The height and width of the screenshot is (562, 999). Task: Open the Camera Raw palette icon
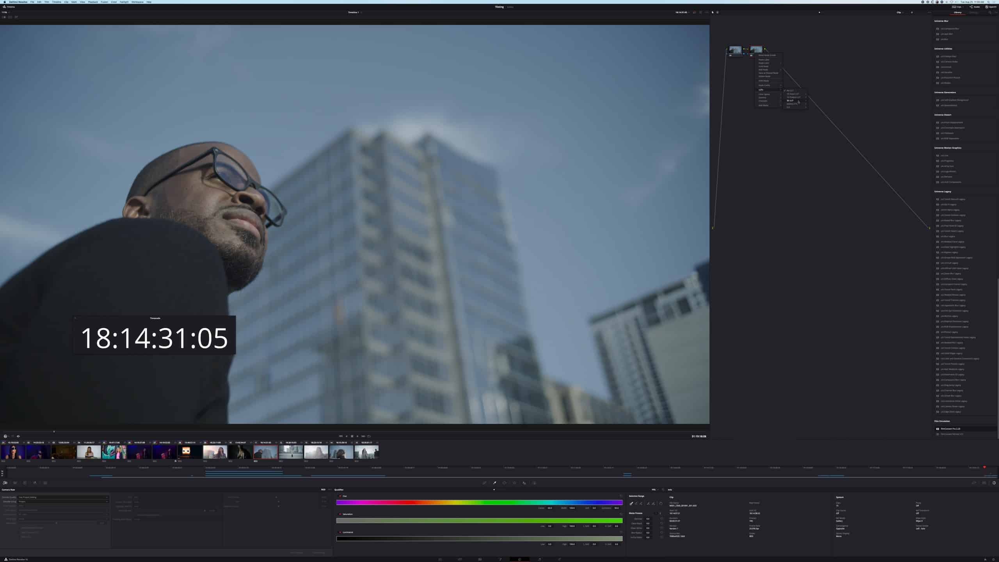pyautogui.click(x=5, y=483)
